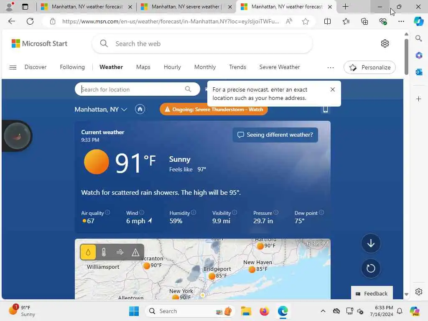
Task: Select the severe alerts map layer icon
Action: pyautogui.click(x=135, y=252)
